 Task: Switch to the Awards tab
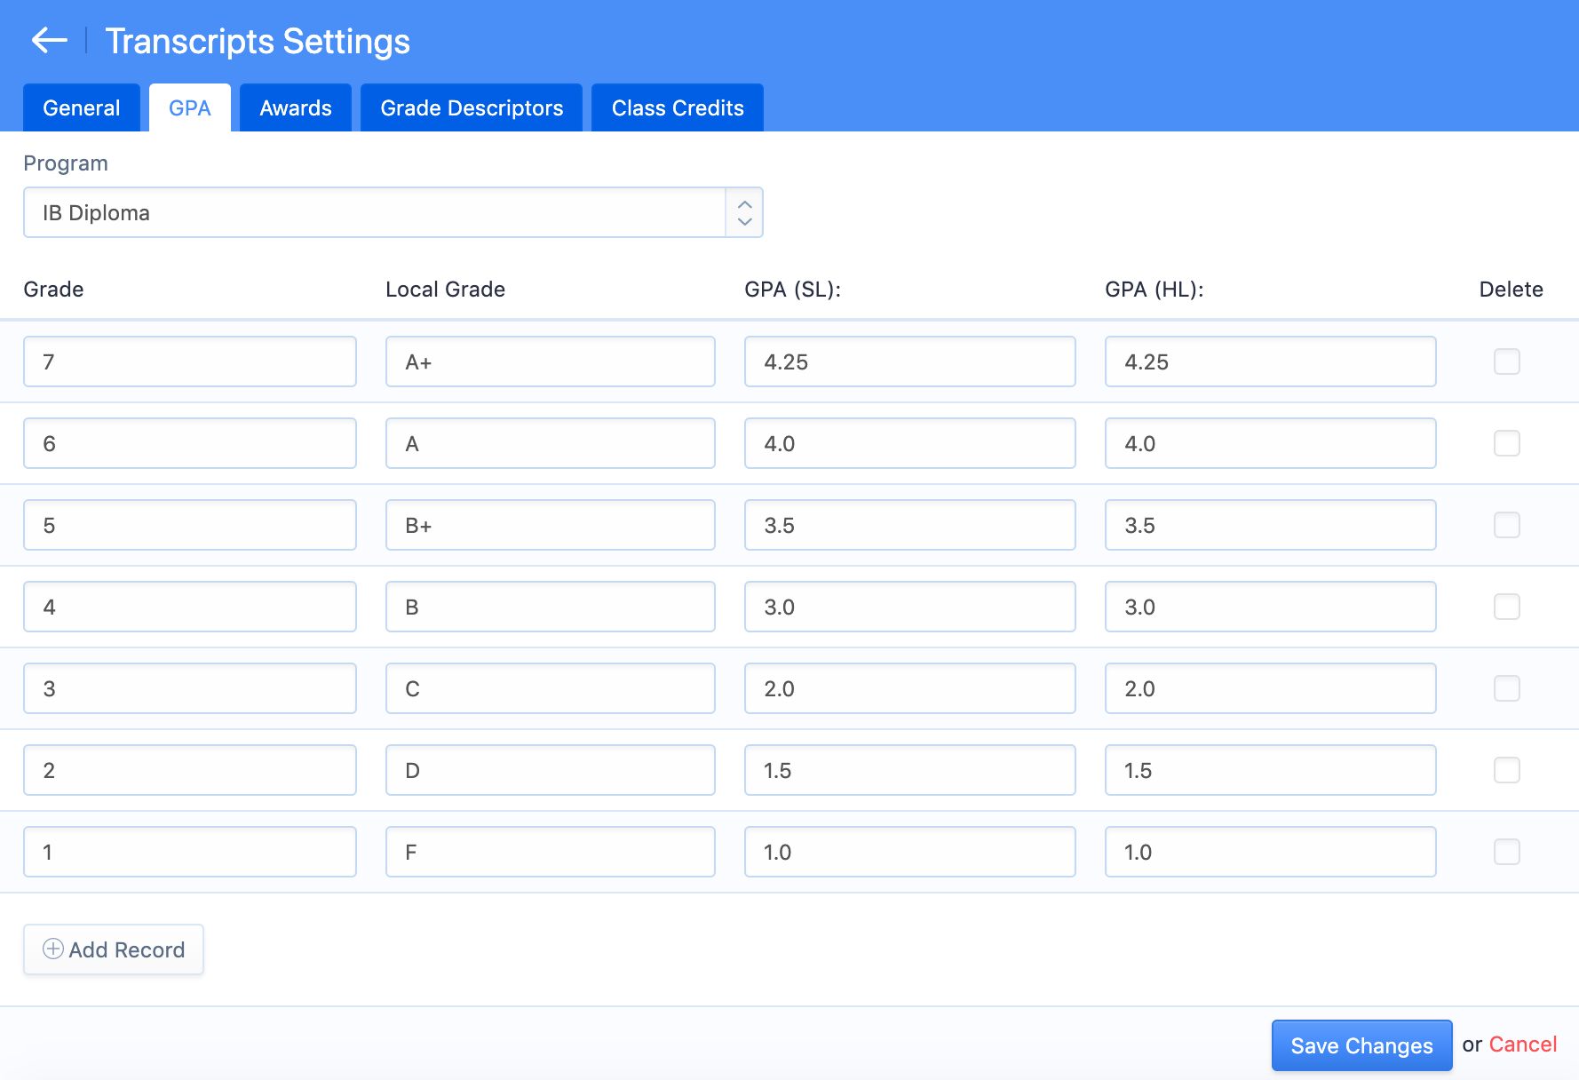point(296,107)
